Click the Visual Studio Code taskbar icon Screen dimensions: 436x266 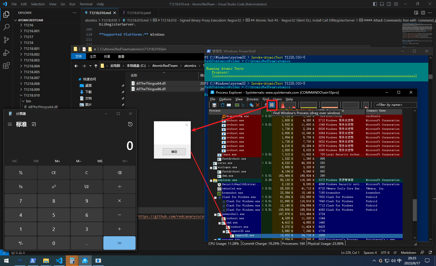tap(59, 261)
